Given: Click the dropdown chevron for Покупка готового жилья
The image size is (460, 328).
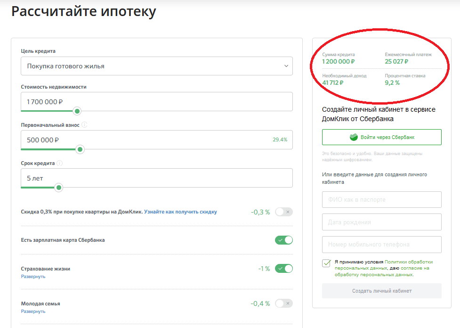Looking at the screenshot, I should click(x=286, y=66).
